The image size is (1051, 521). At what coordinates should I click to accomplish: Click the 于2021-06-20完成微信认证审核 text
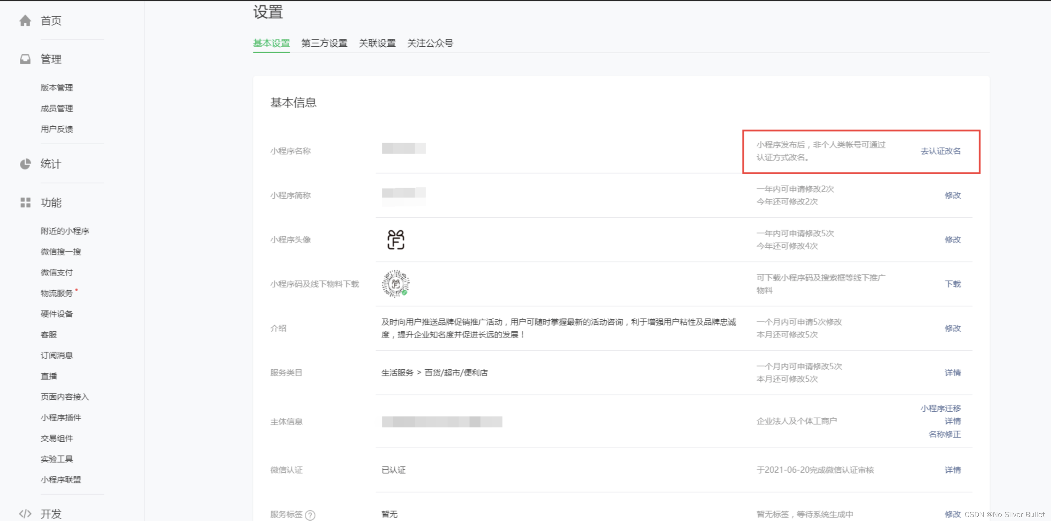[815, 470]
